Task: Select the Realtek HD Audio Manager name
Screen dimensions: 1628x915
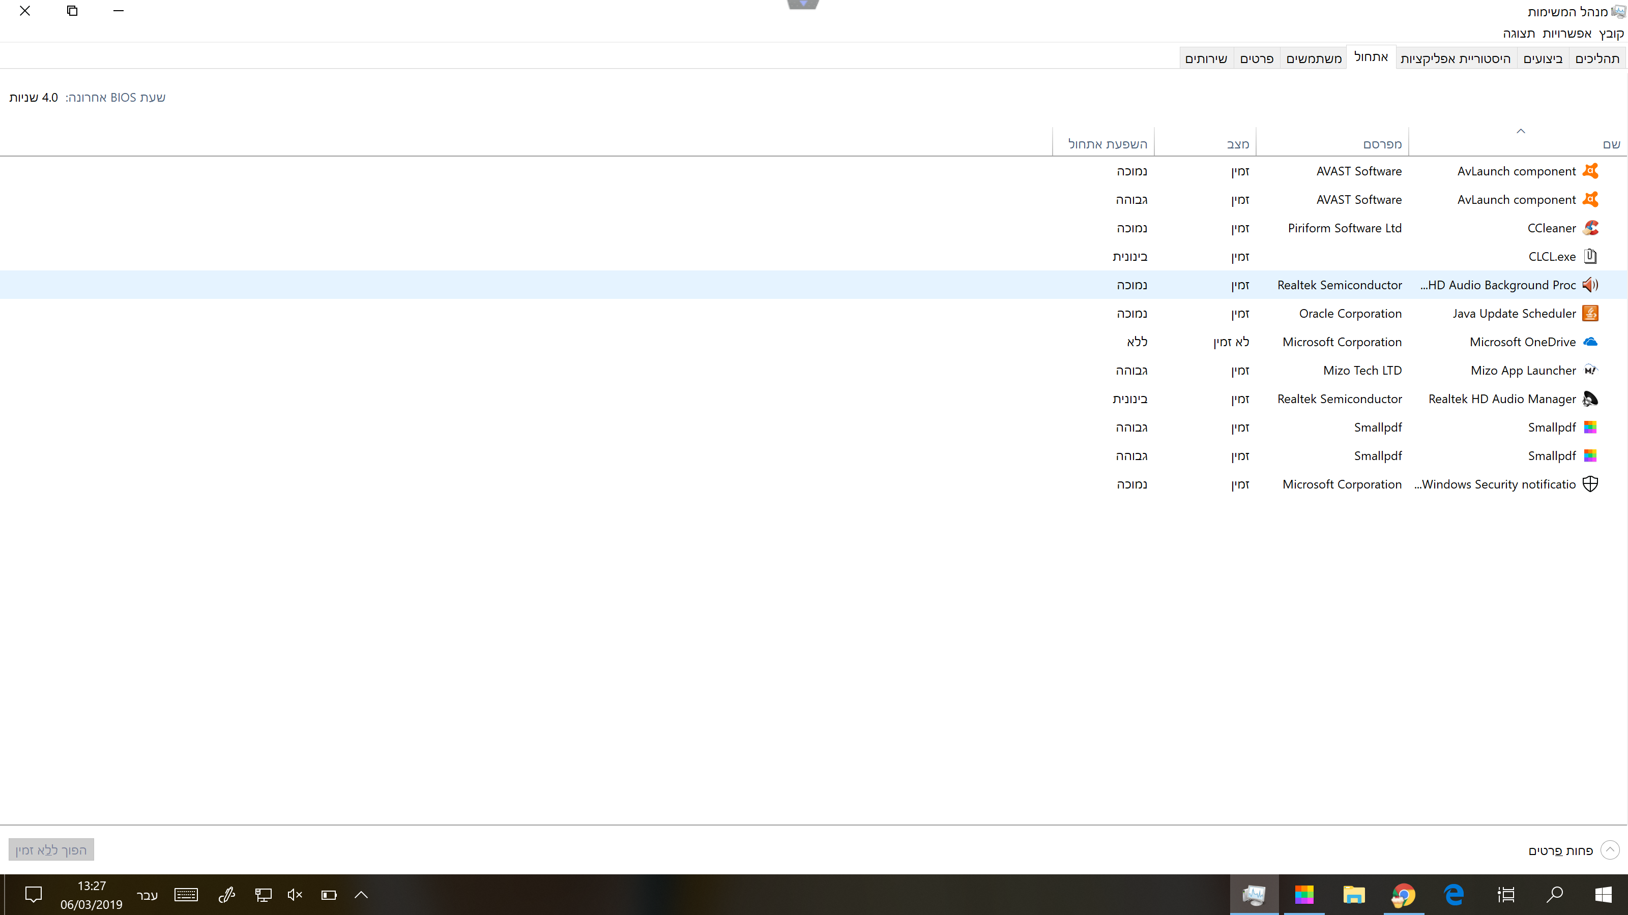Action: [x=1502, y=399]
